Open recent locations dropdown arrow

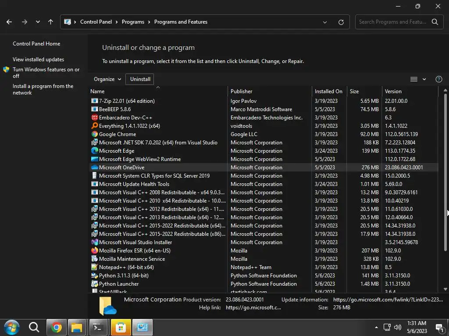[38, 22]
